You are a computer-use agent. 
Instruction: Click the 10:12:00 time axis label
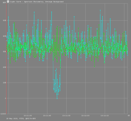(x=85, y=116)
